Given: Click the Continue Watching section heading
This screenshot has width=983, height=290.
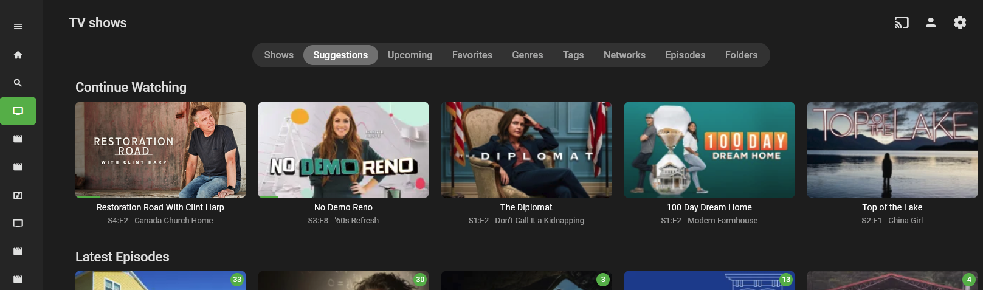Looking at the screenshot, I should (x=131, y=88).
